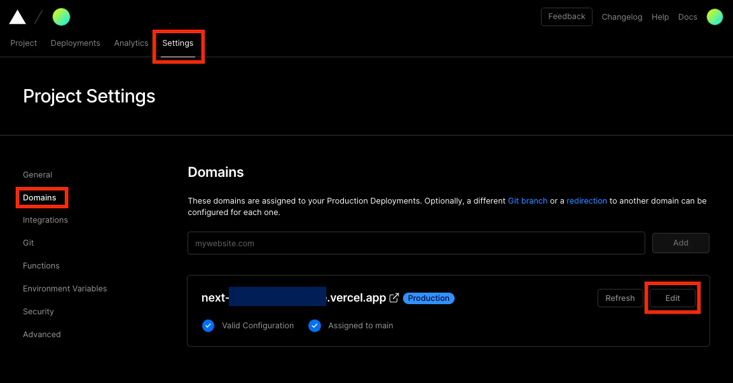Open Integrations settings section
Screen dimensions: 733x383
45,219
